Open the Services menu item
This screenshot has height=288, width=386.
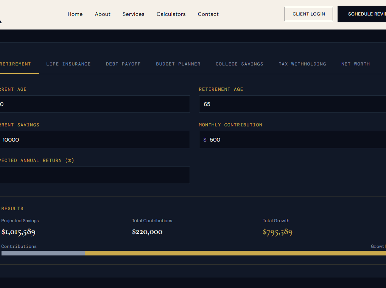pos(134,14)
